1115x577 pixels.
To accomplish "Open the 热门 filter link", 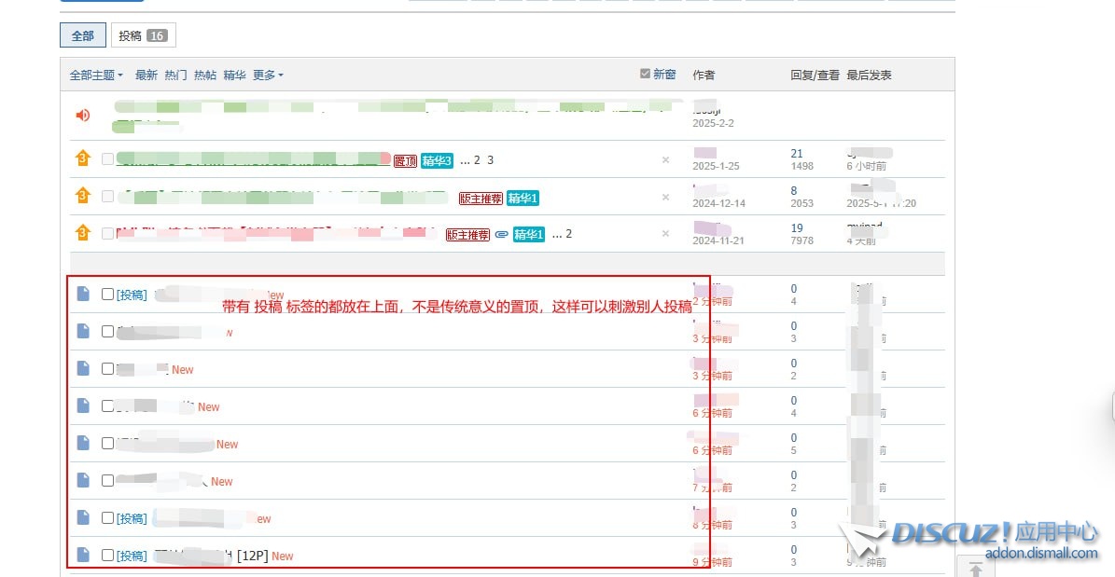I will pyautogui.click(x=175, y=75).
